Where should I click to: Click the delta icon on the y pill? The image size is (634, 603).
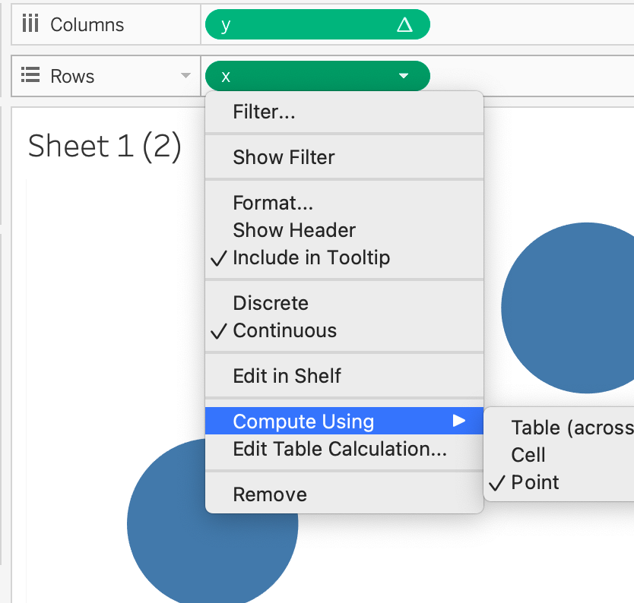point(404,25)
